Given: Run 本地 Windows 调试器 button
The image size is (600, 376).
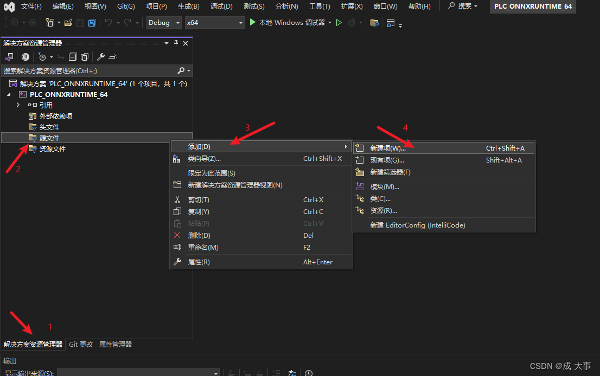Looking at the screenshot, I should tap(288, 23).
